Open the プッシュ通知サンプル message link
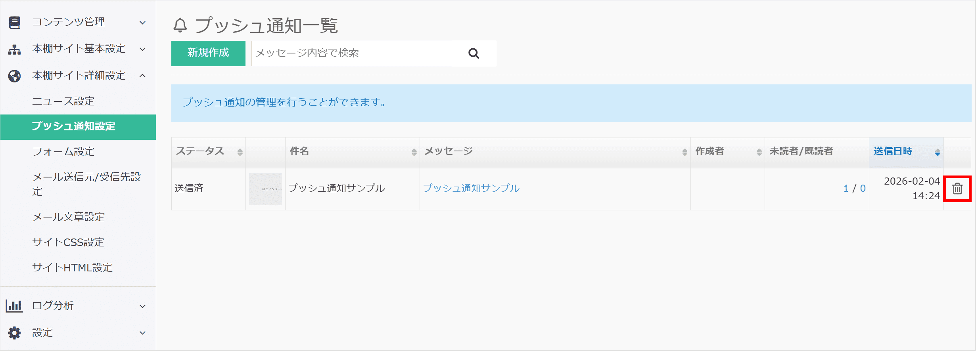The image size is (976, 351). (x=471, y=188)
